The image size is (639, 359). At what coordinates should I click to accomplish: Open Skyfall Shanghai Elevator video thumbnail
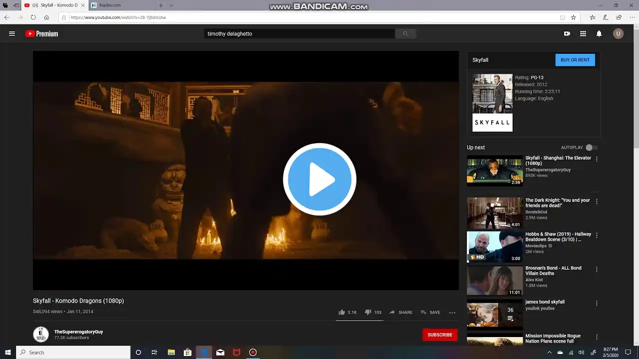[495, 171]
